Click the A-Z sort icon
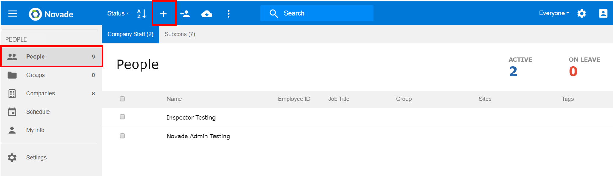The image size is (613, 176). click(141, 14)
